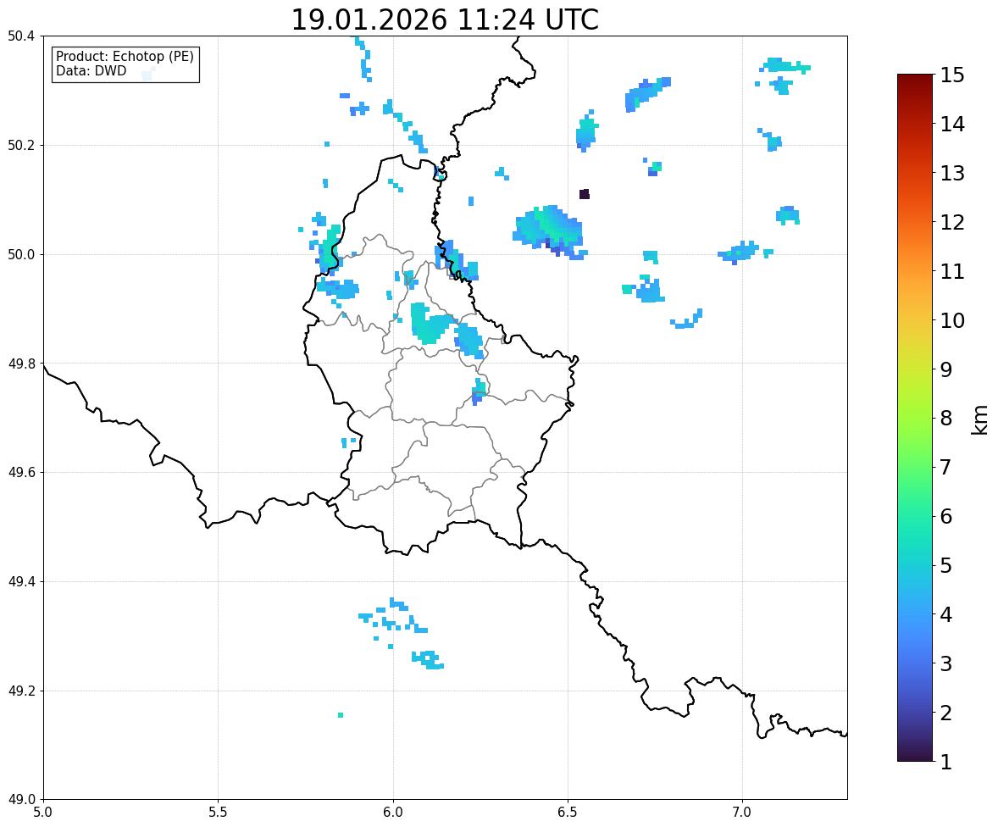Click the colorbar tick label 1

coord(946,762)
